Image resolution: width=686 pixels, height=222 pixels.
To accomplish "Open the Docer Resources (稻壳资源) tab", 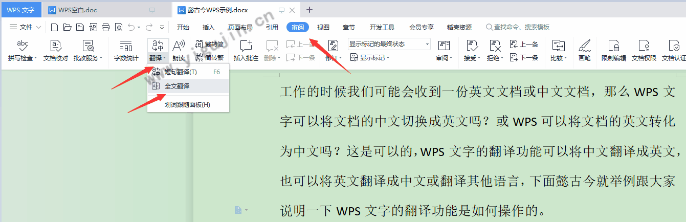I will (x=459, y=27).
